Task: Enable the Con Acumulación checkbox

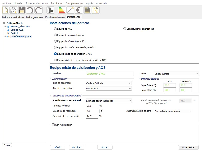Action: pyautogui.click(x=53, y=125)
